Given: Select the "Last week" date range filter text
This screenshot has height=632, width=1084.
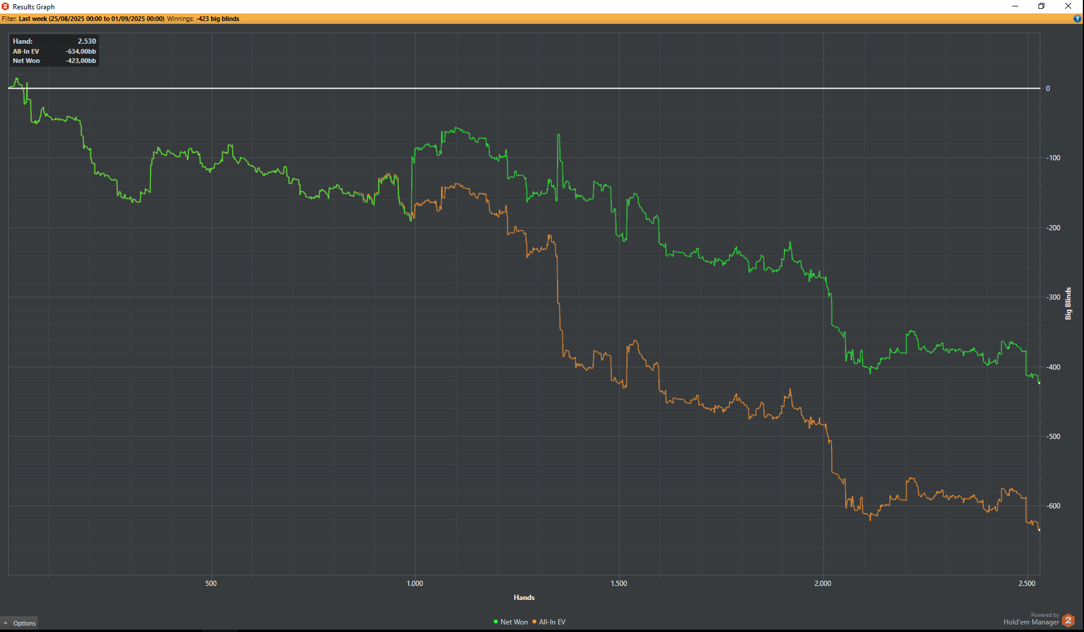Looking at the screenshot, I should click(x=92, y=19).
